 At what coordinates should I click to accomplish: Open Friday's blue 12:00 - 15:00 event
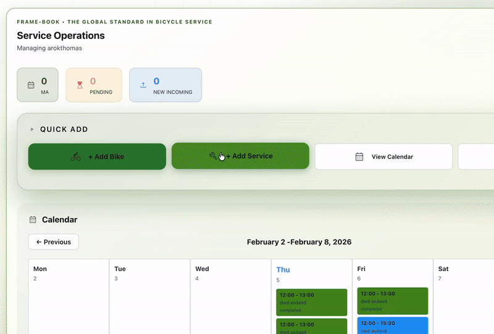click(393, 325)
